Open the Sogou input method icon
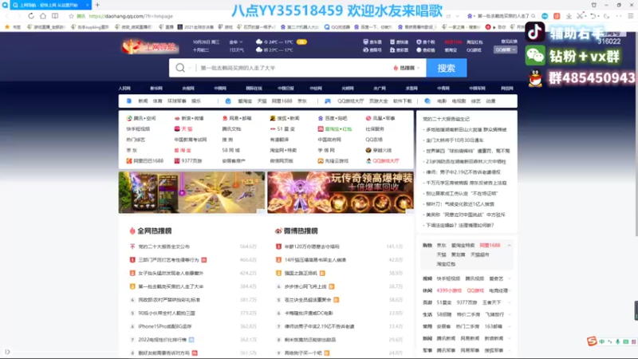The height and width of the screenshot is (359, 638). pos(592,341)
